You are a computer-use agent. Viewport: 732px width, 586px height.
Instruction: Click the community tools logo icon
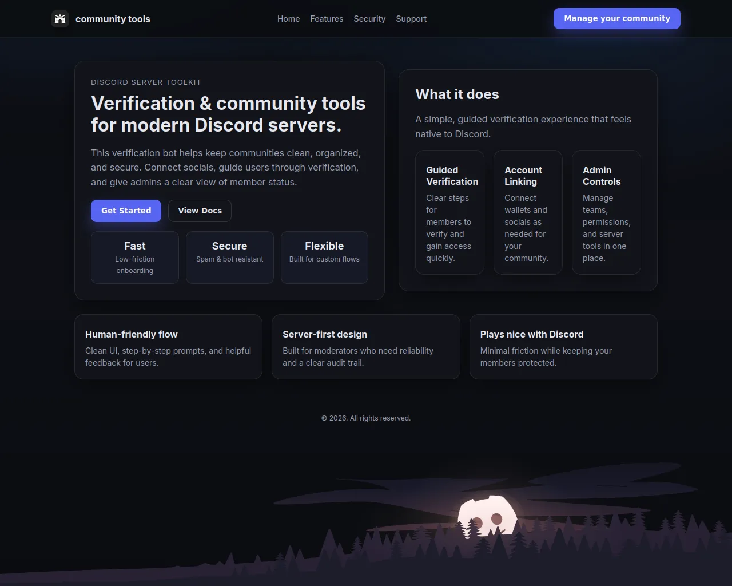pos(60,19)
